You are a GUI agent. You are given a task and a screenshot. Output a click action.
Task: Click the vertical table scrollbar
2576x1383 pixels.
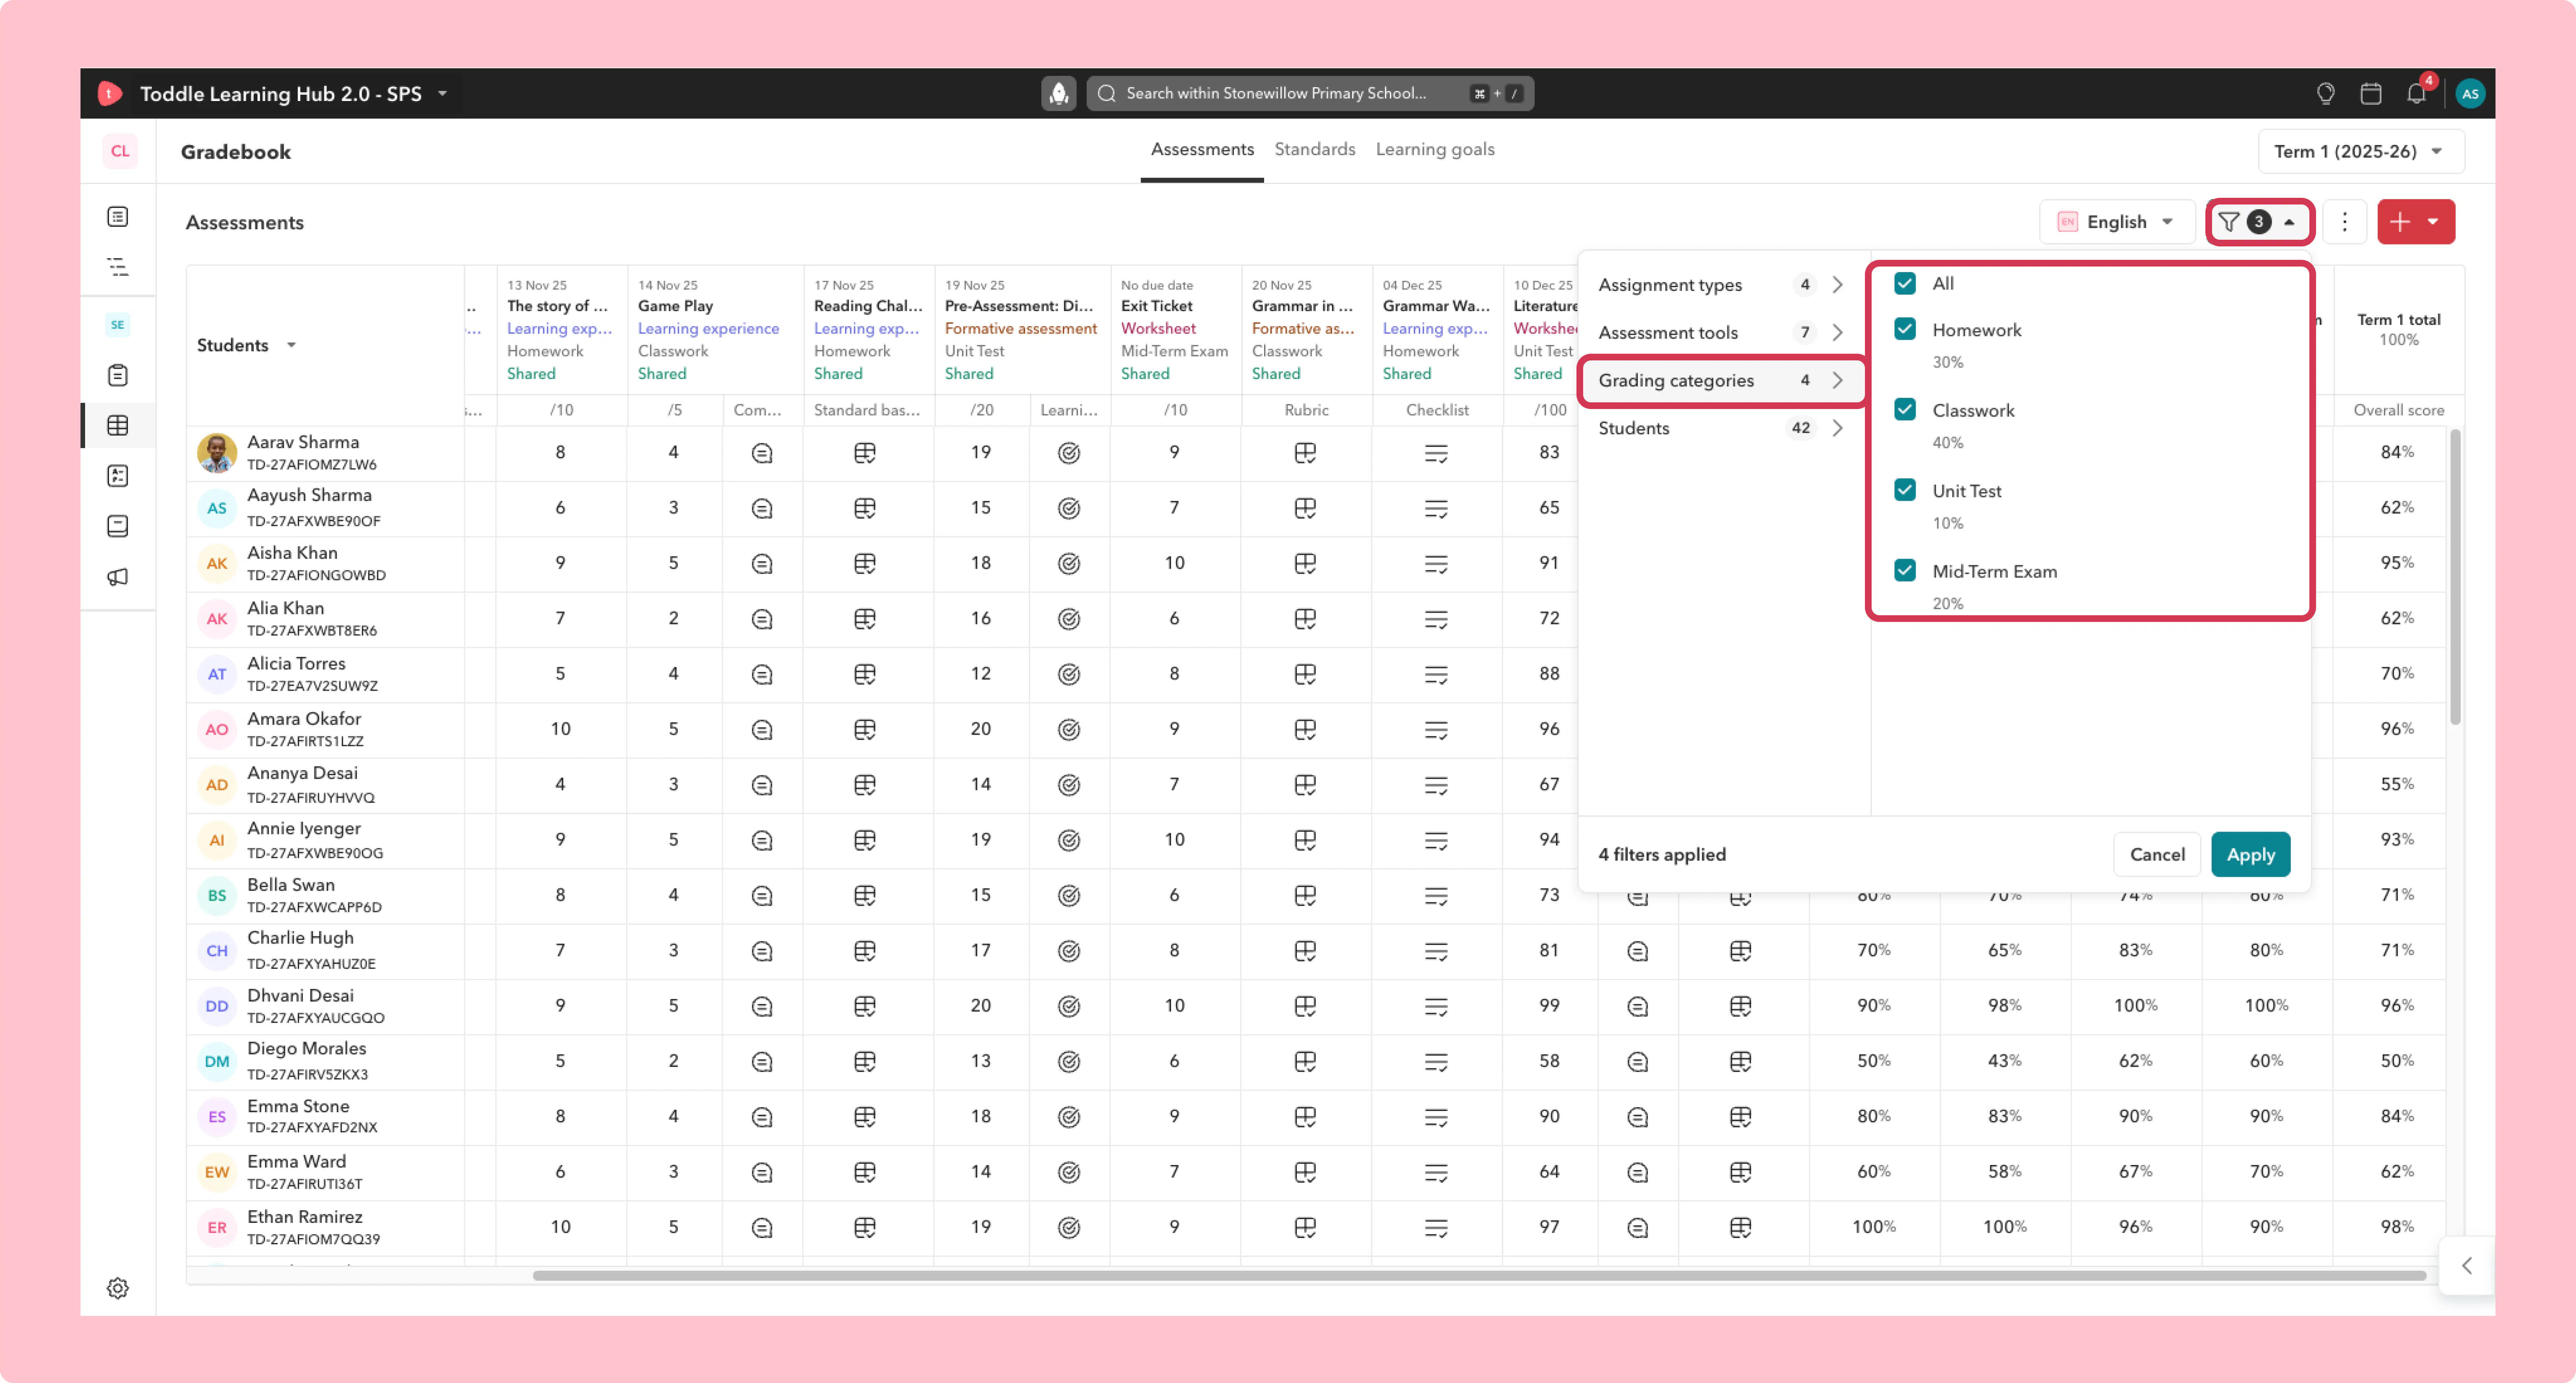2455,578
